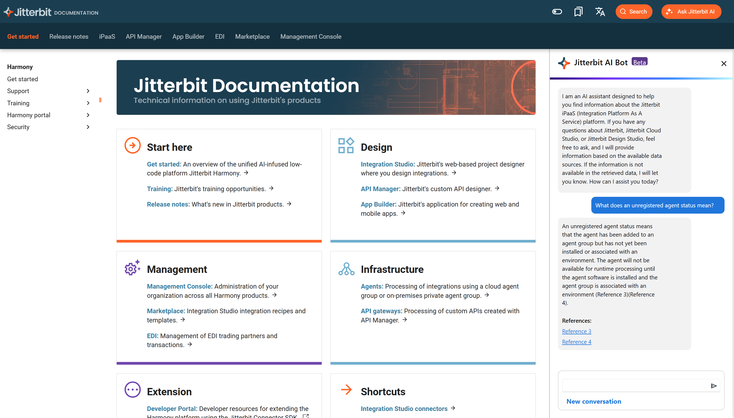This screenshot has width=734, height=418.
Task: Open the Marketplace nav tab
Action: tap(252, 37)
